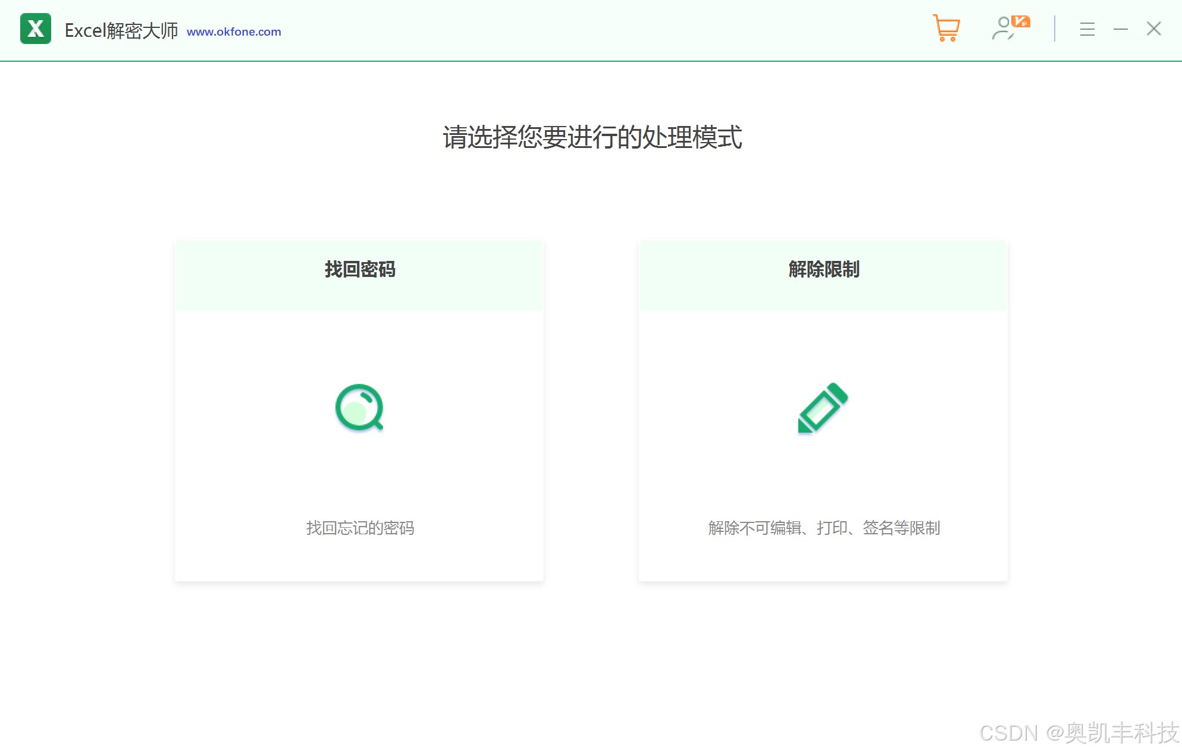Click the orange VIP badge
Image resolution: width=1182 pixels, height=753 pixels.
tap(1021, 21)
